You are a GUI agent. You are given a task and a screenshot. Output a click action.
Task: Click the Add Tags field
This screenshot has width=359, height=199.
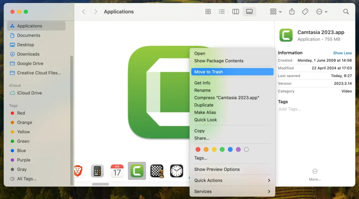[290, 109]
